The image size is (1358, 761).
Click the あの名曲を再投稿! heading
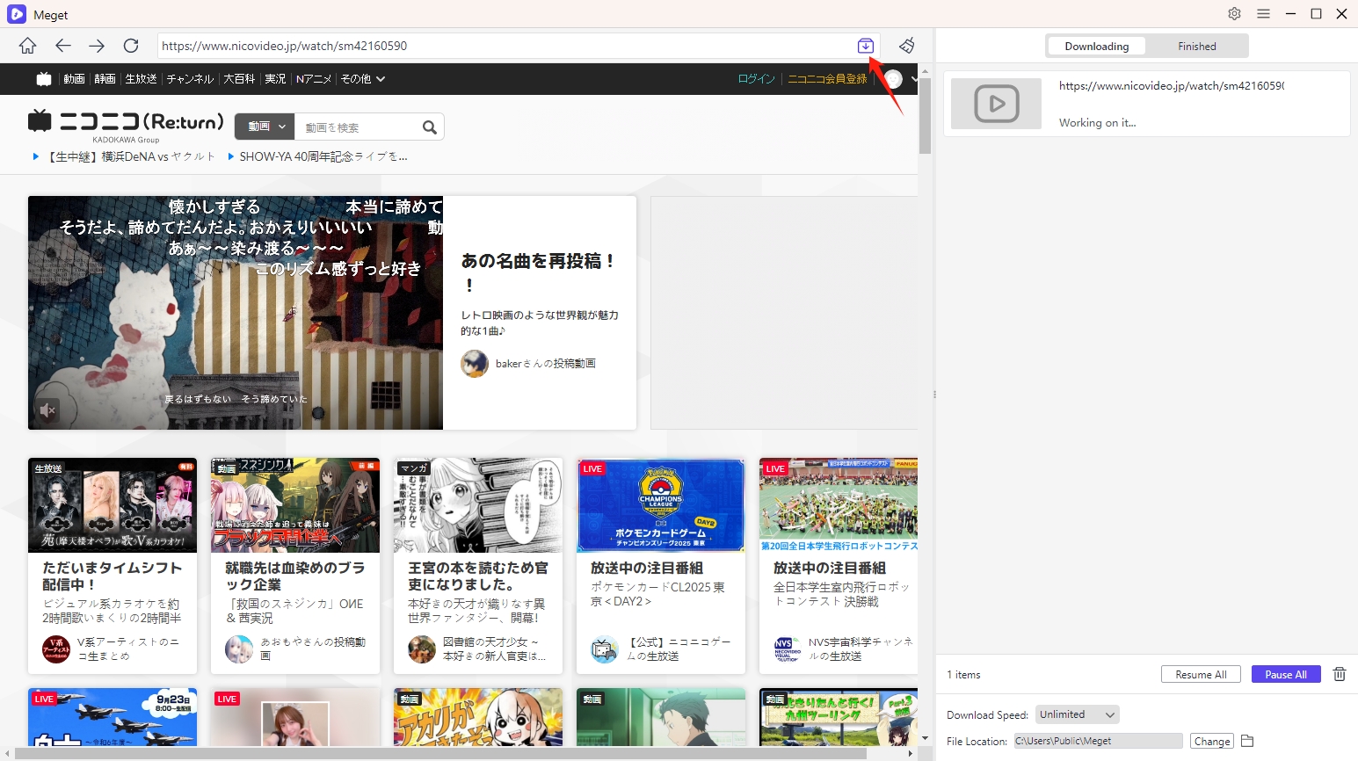click(539, 272)
